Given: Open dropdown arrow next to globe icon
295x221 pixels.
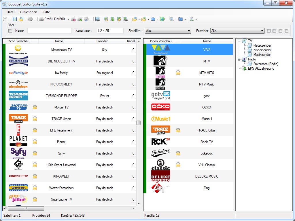Looking at the screenshot, I should (167, 19).
